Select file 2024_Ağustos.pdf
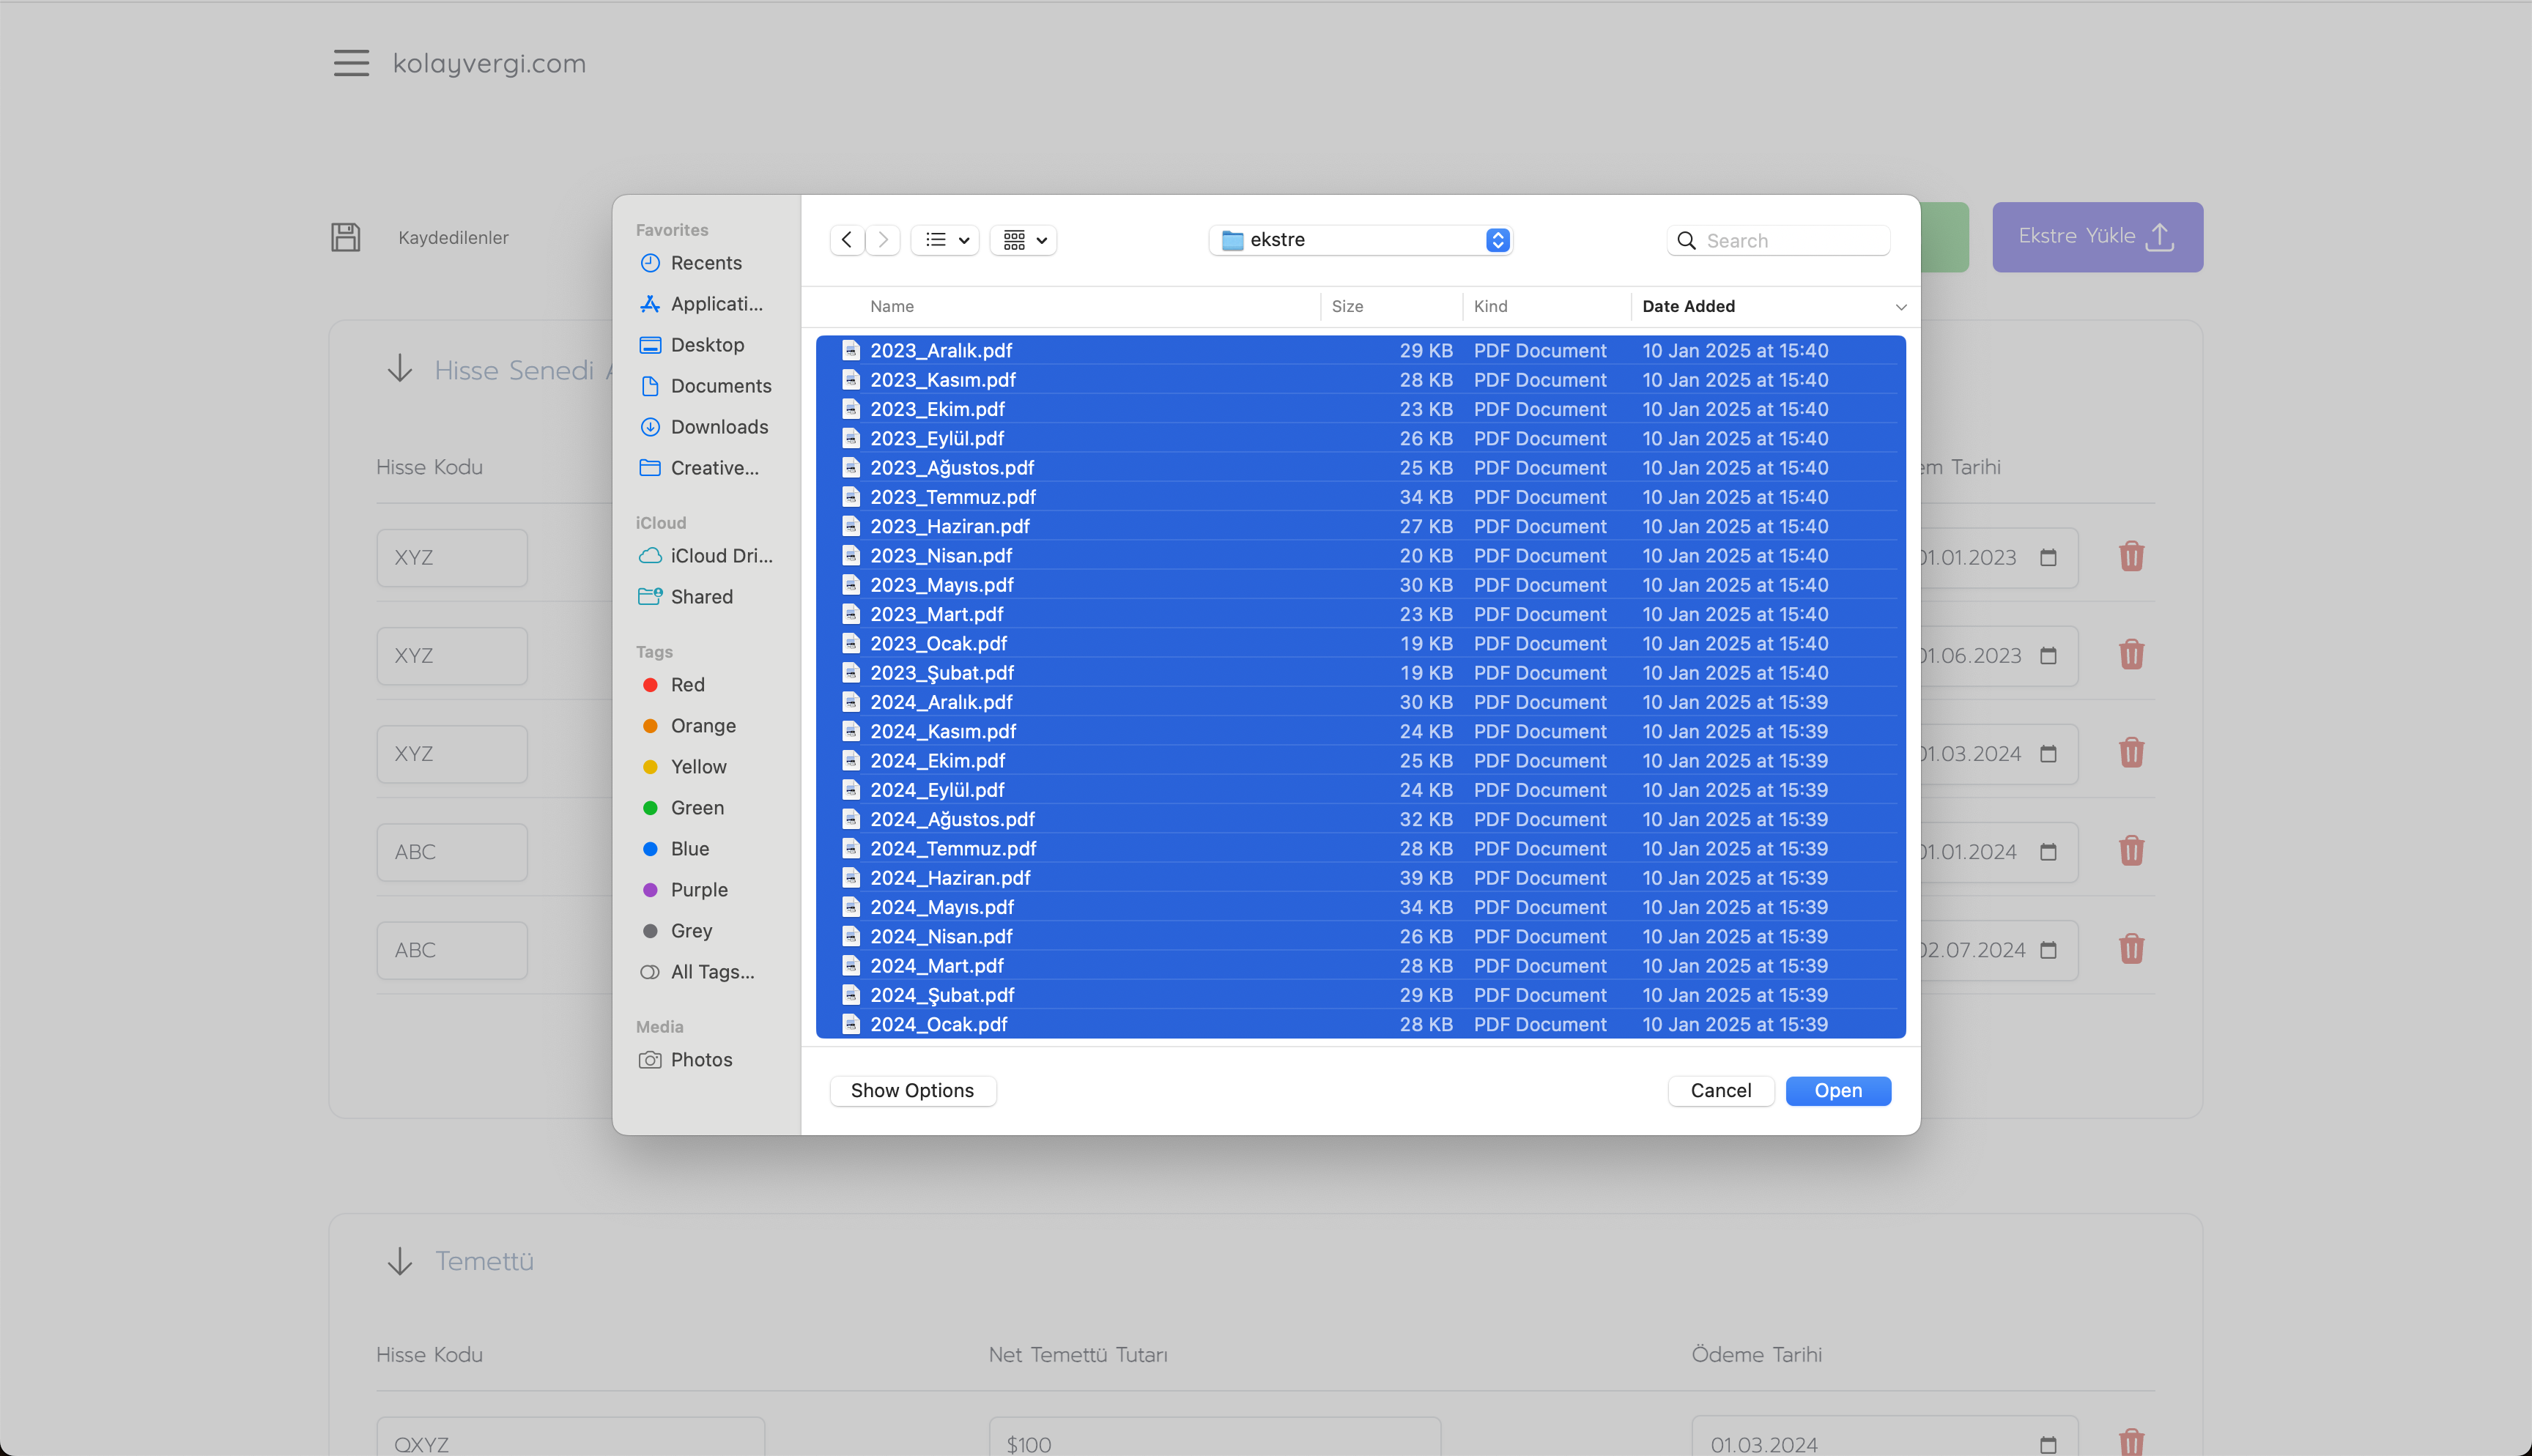 tap(1361, 819)
